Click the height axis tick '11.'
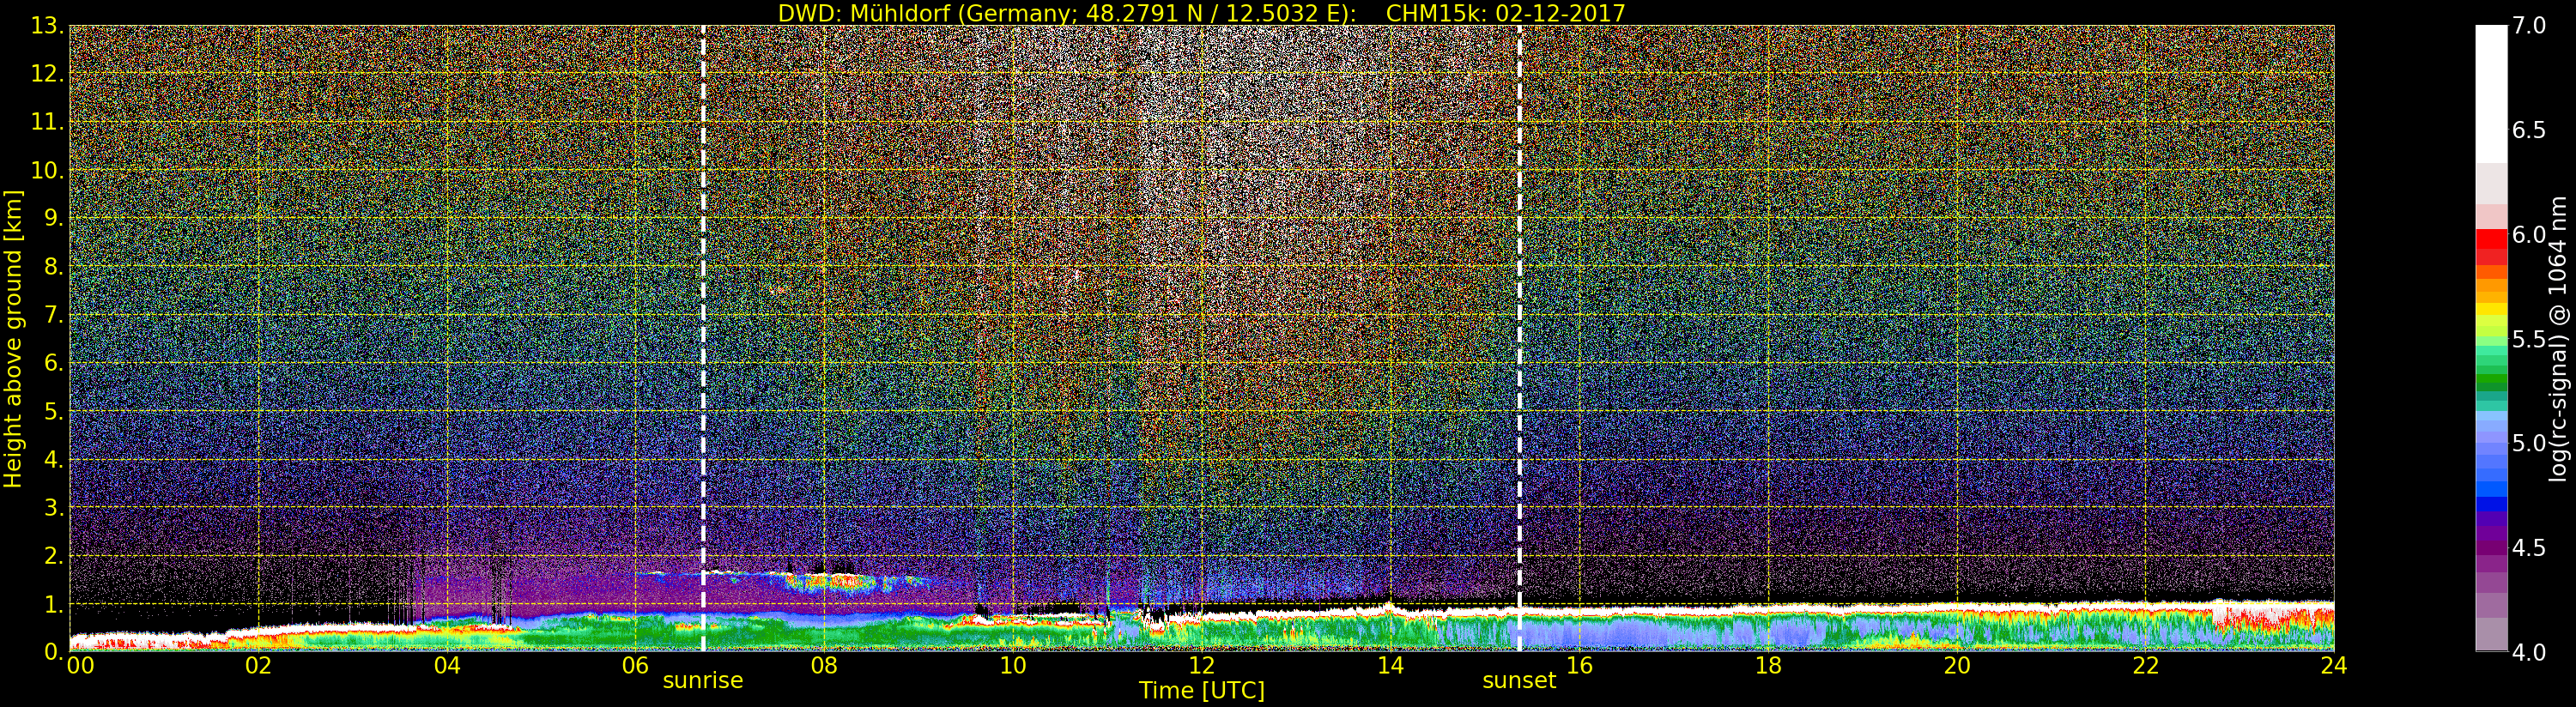Viewport: 2576px width, 707px height. [47, 122]
